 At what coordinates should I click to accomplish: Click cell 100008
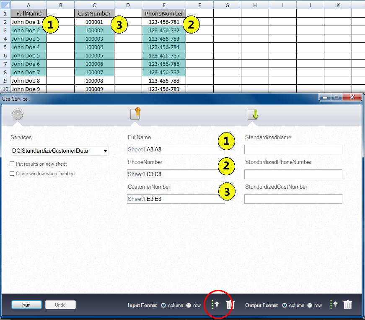[94, 81]
